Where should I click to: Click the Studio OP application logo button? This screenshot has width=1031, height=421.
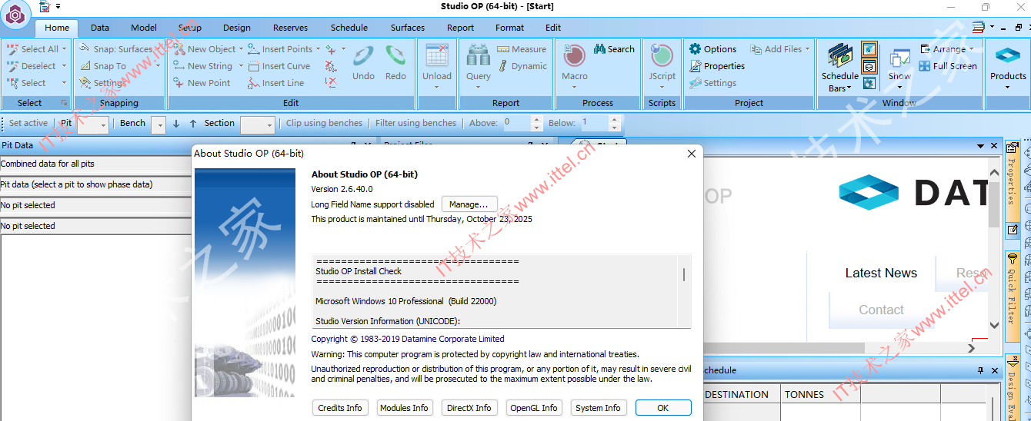pyautogui.click(x=17, y=15)
